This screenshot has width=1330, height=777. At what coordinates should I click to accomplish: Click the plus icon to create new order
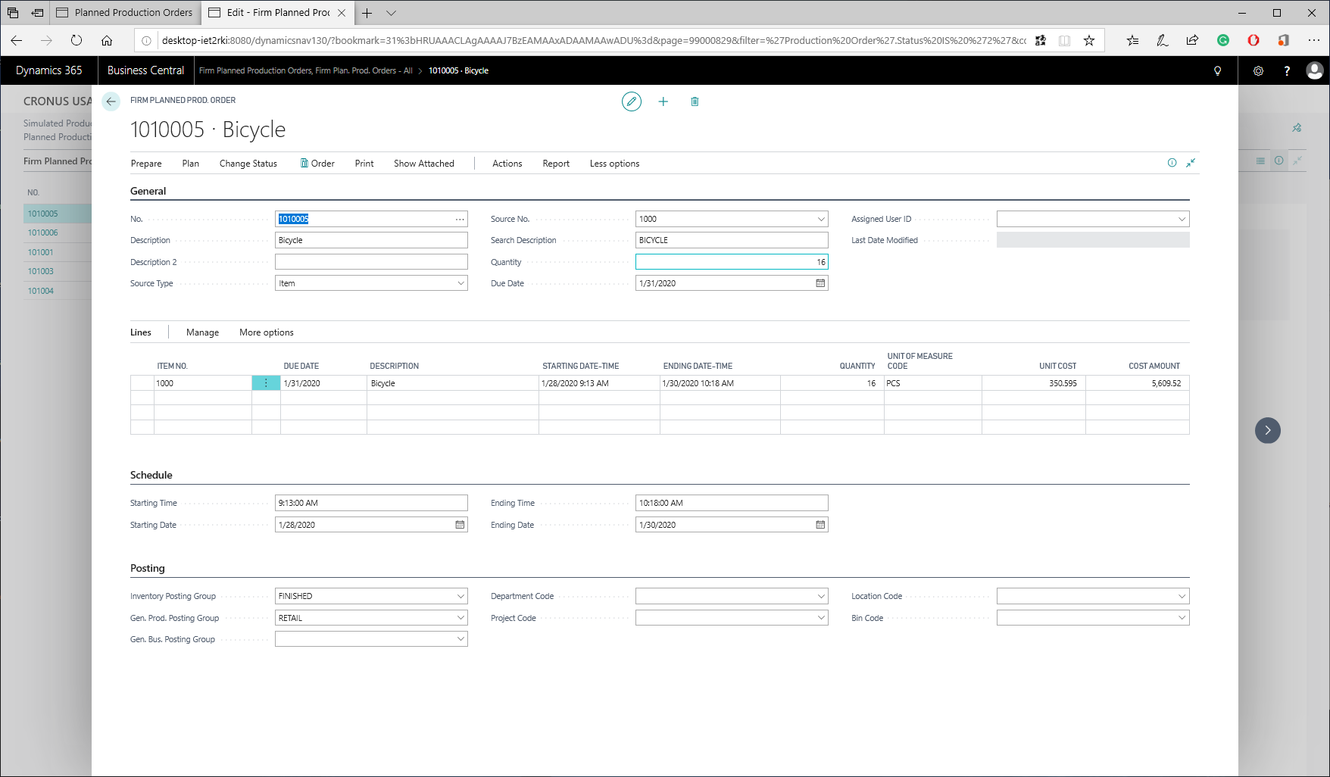click(x=663, y=101)
